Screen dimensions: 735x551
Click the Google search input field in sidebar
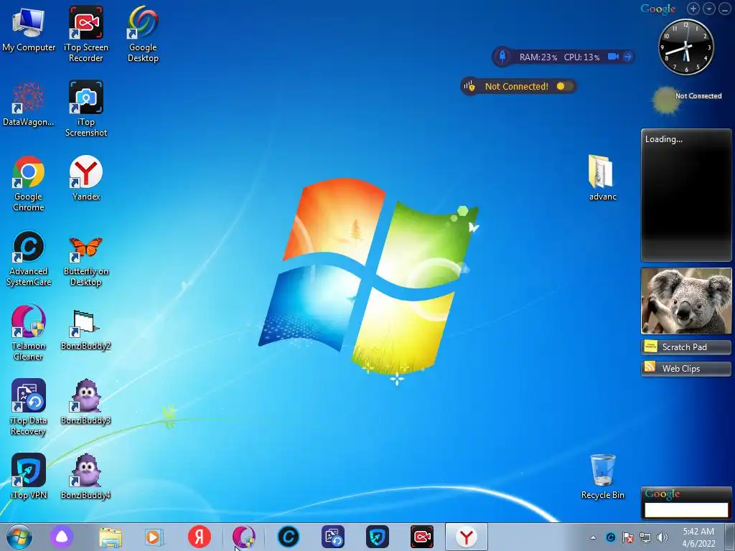[686, 510]
